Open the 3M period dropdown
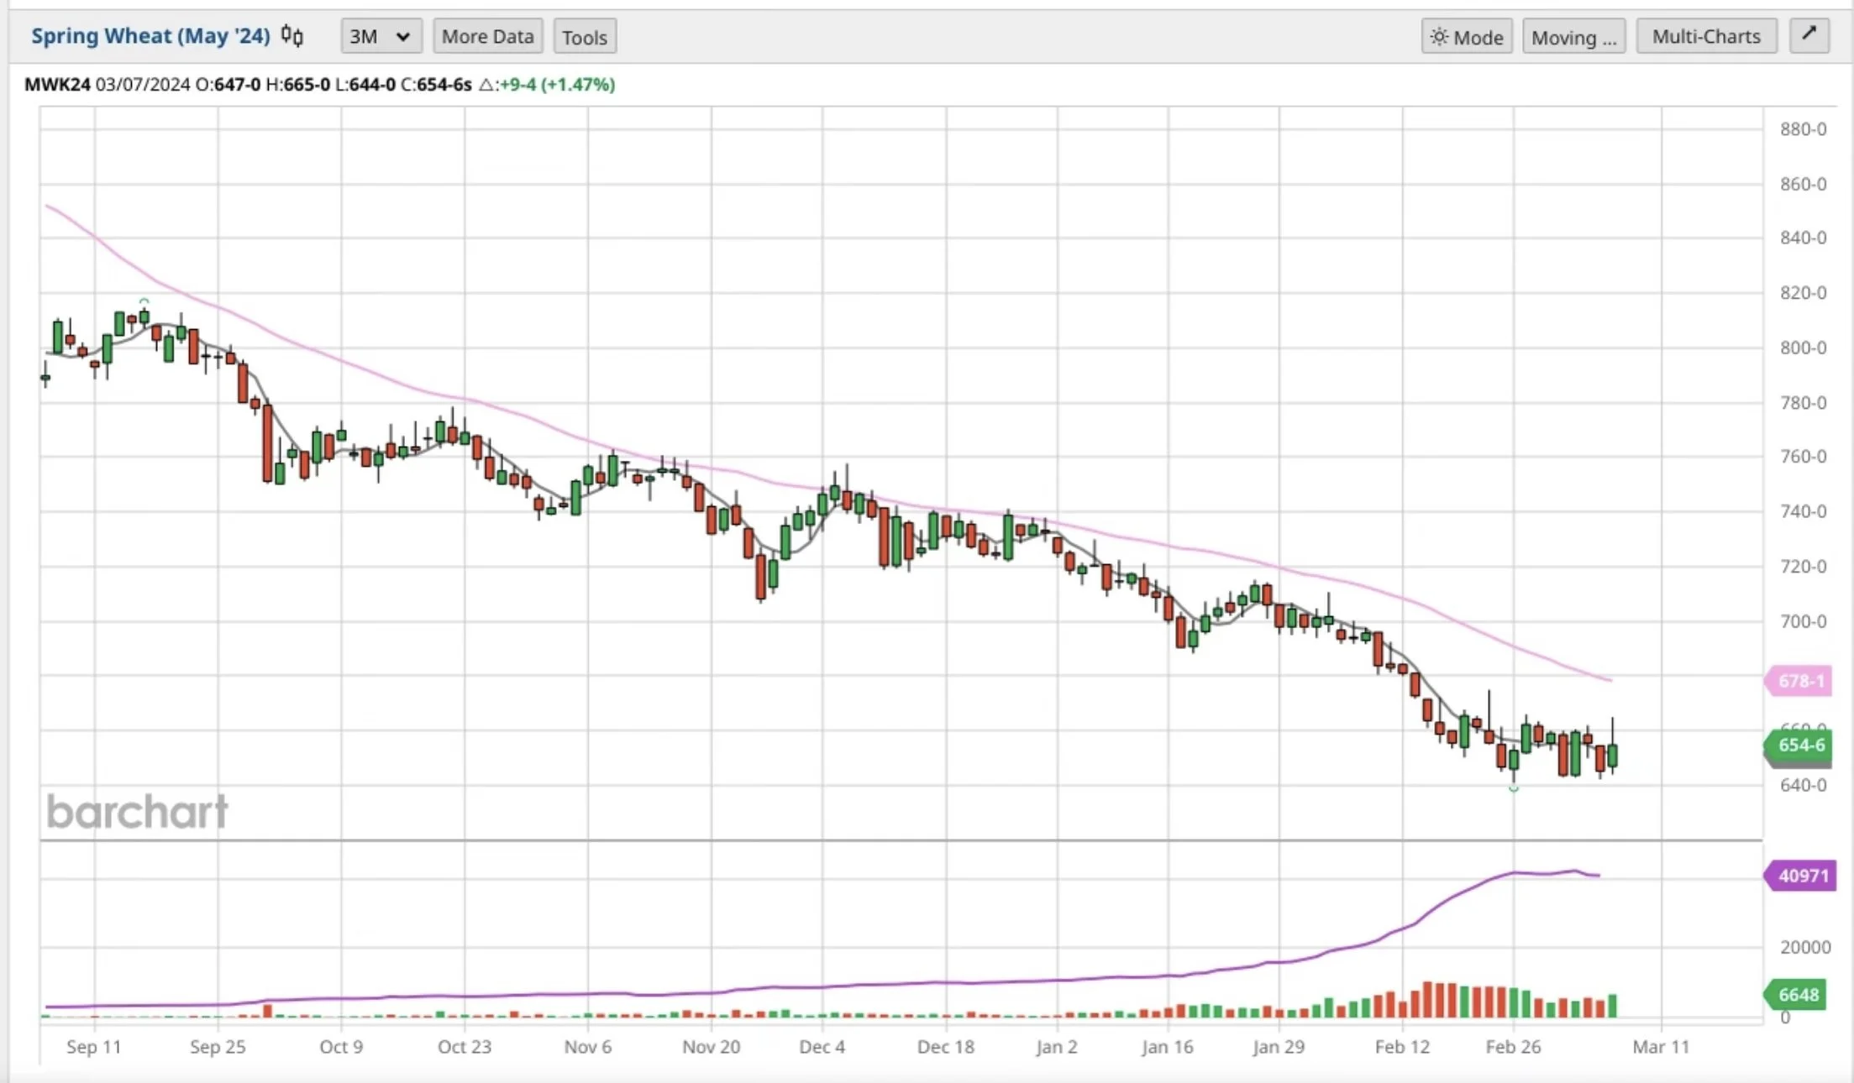 point(380,37)
